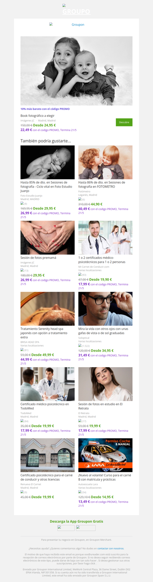Open the sleeping newborn photo thumbnail
Screen dimensions: 153x582
pyautogui.click(x=47, y=162)
